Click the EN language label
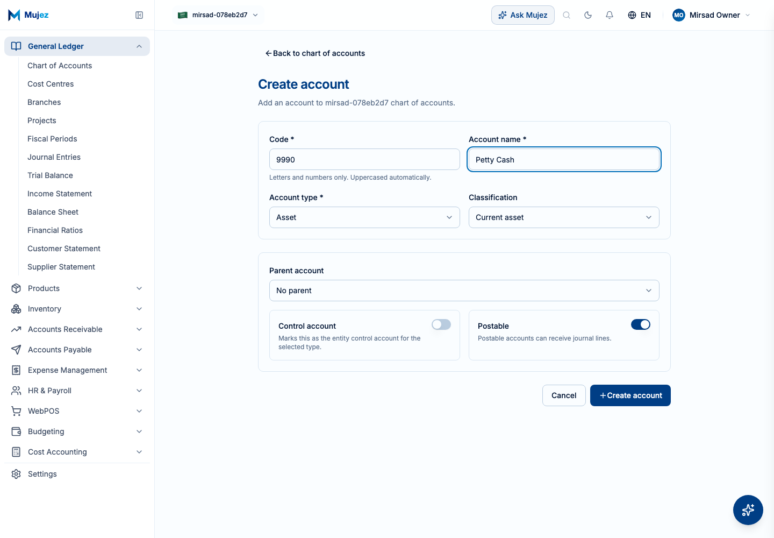 646,15
